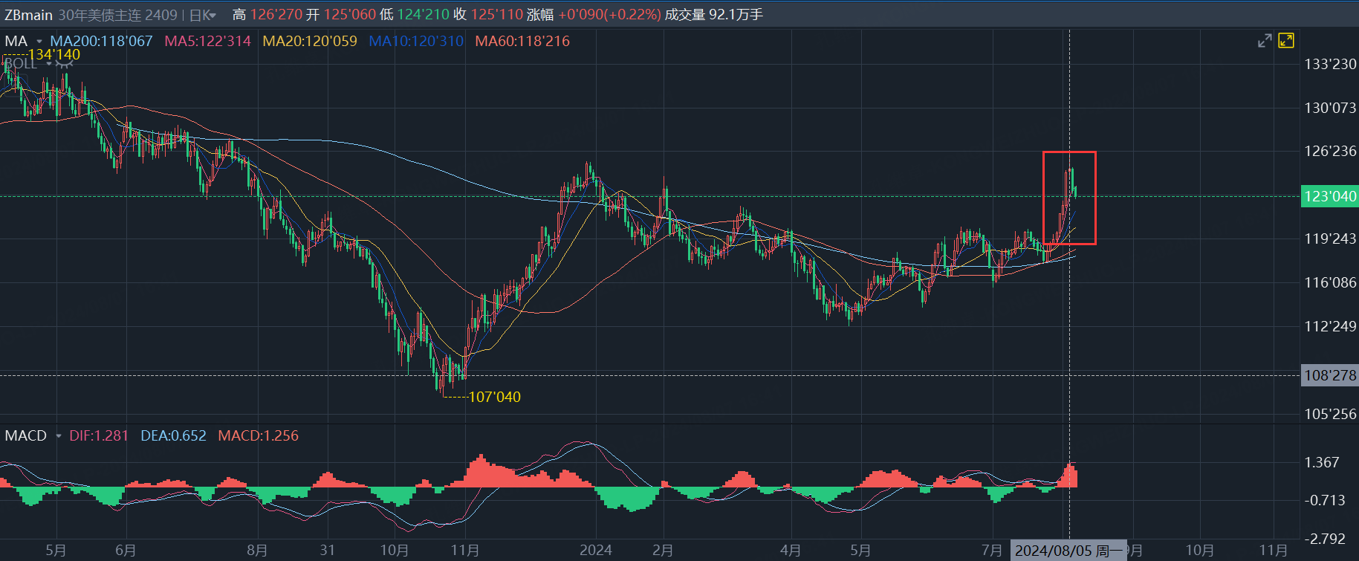Click the MA20:120'059 legend value
1359x561 pixels.
(310, 42)
